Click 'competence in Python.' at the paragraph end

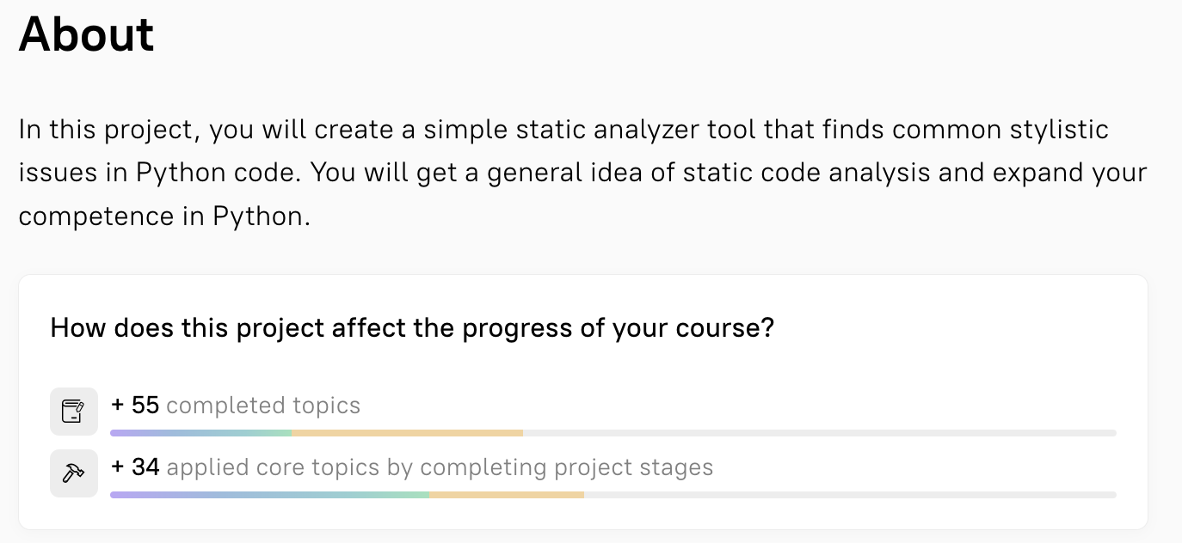point(164,217)
